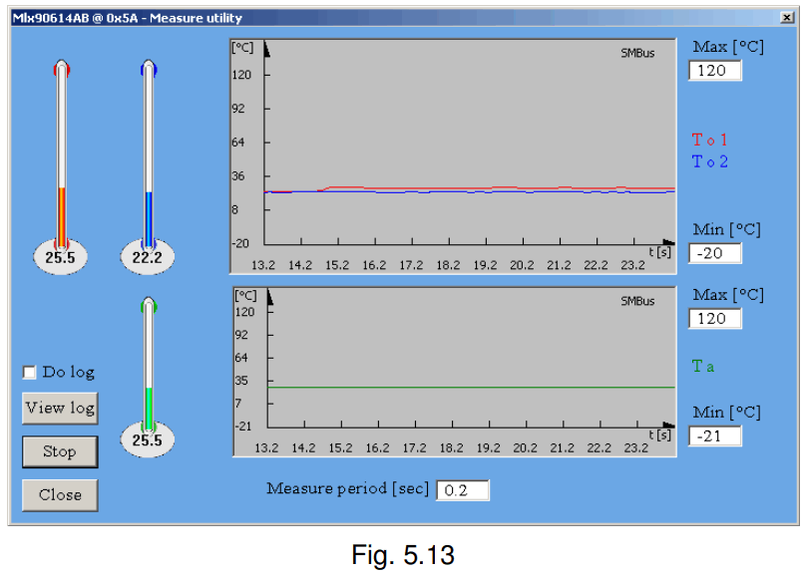Click the Close button
This screenshot has height=575, width=804.
(60, 495)
